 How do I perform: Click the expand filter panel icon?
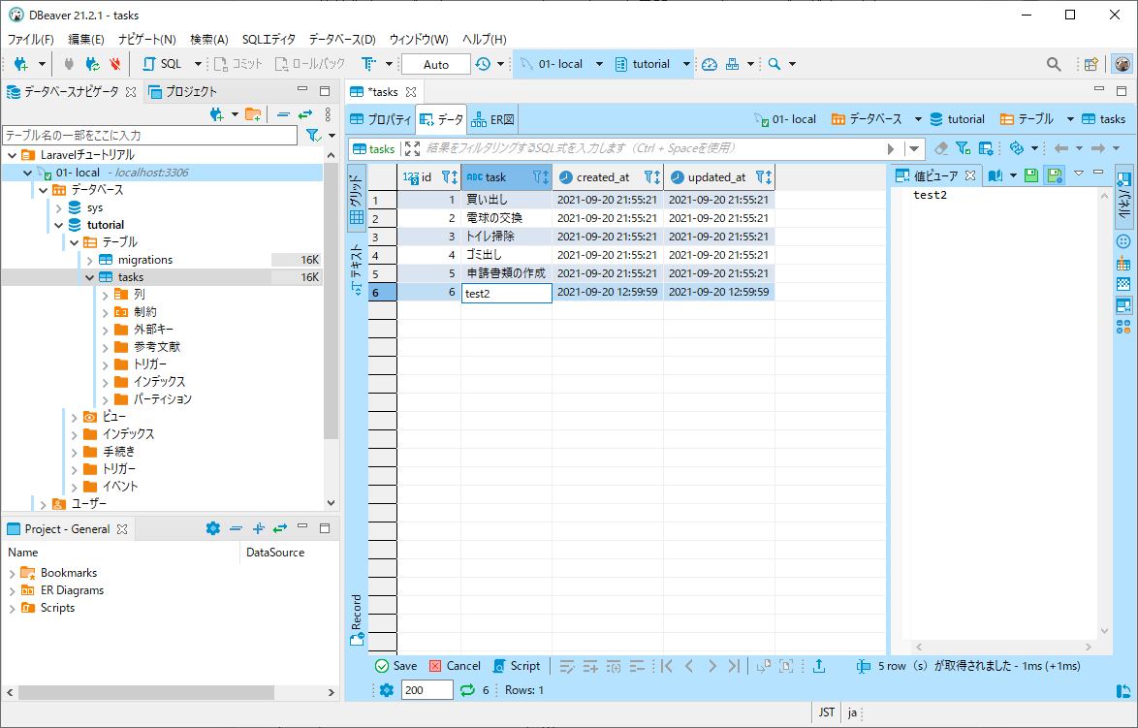pyautogui.click(x=412, y=148)
